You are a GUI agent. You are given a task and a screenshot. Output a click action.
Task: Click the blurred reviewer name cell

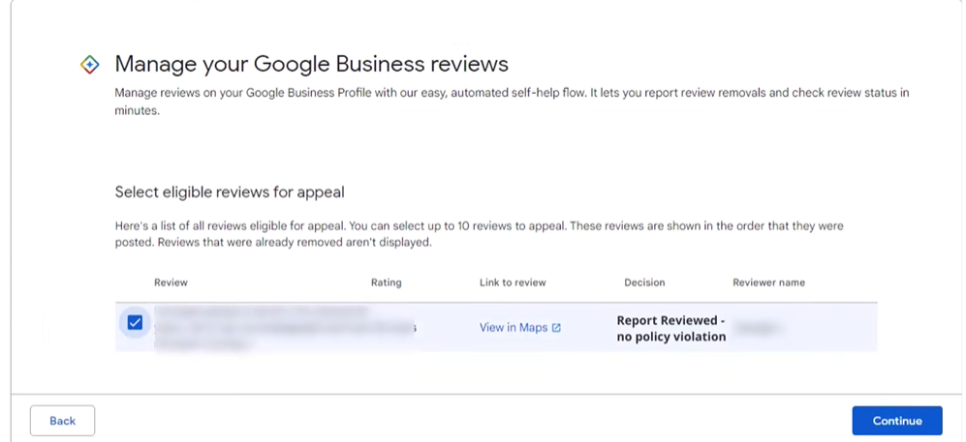tap(758, 329)
